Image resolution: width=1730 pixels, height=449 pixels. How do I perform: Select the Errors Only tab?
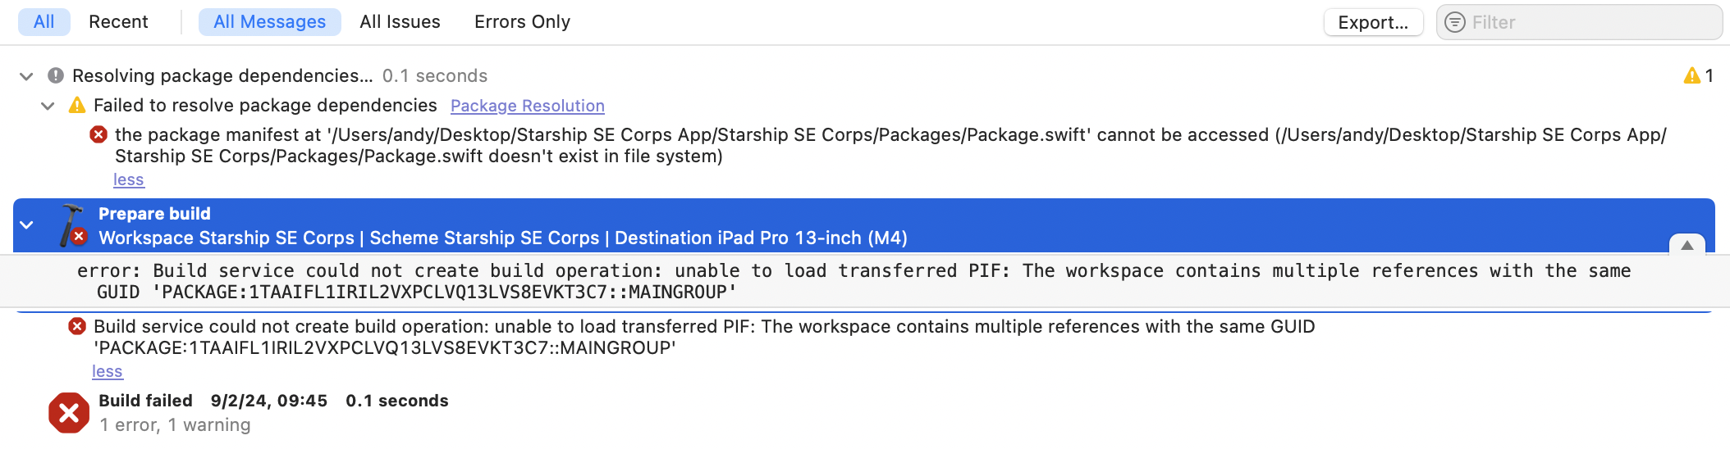coord(522,22)
